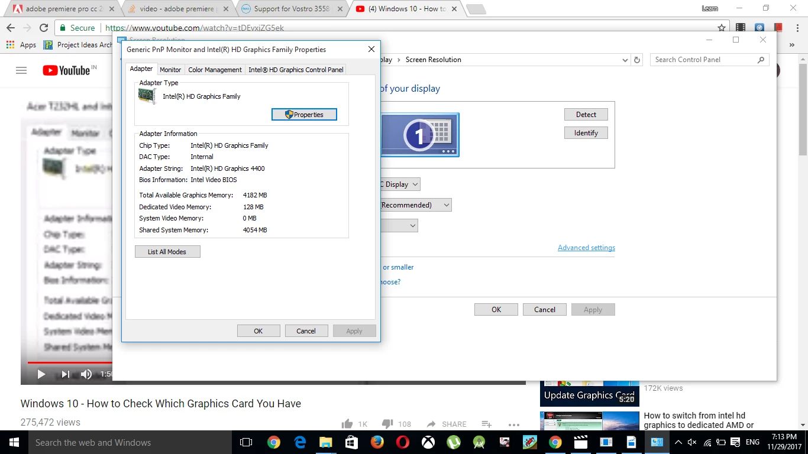This screenshot has height=454, width=808.
Task: Open the Advanced settings link
Action: (x=586, y=248)
